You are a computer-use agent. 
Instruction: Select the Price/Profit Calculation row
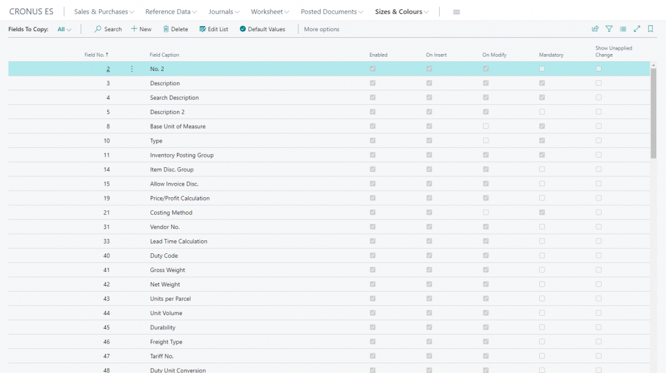pos(329,198)
